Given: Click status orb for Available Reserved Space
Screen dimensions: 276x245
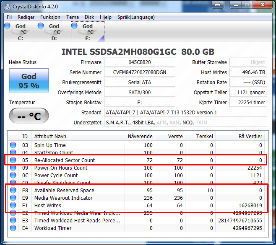Looking at the screenshot, I should coord(13,190).
